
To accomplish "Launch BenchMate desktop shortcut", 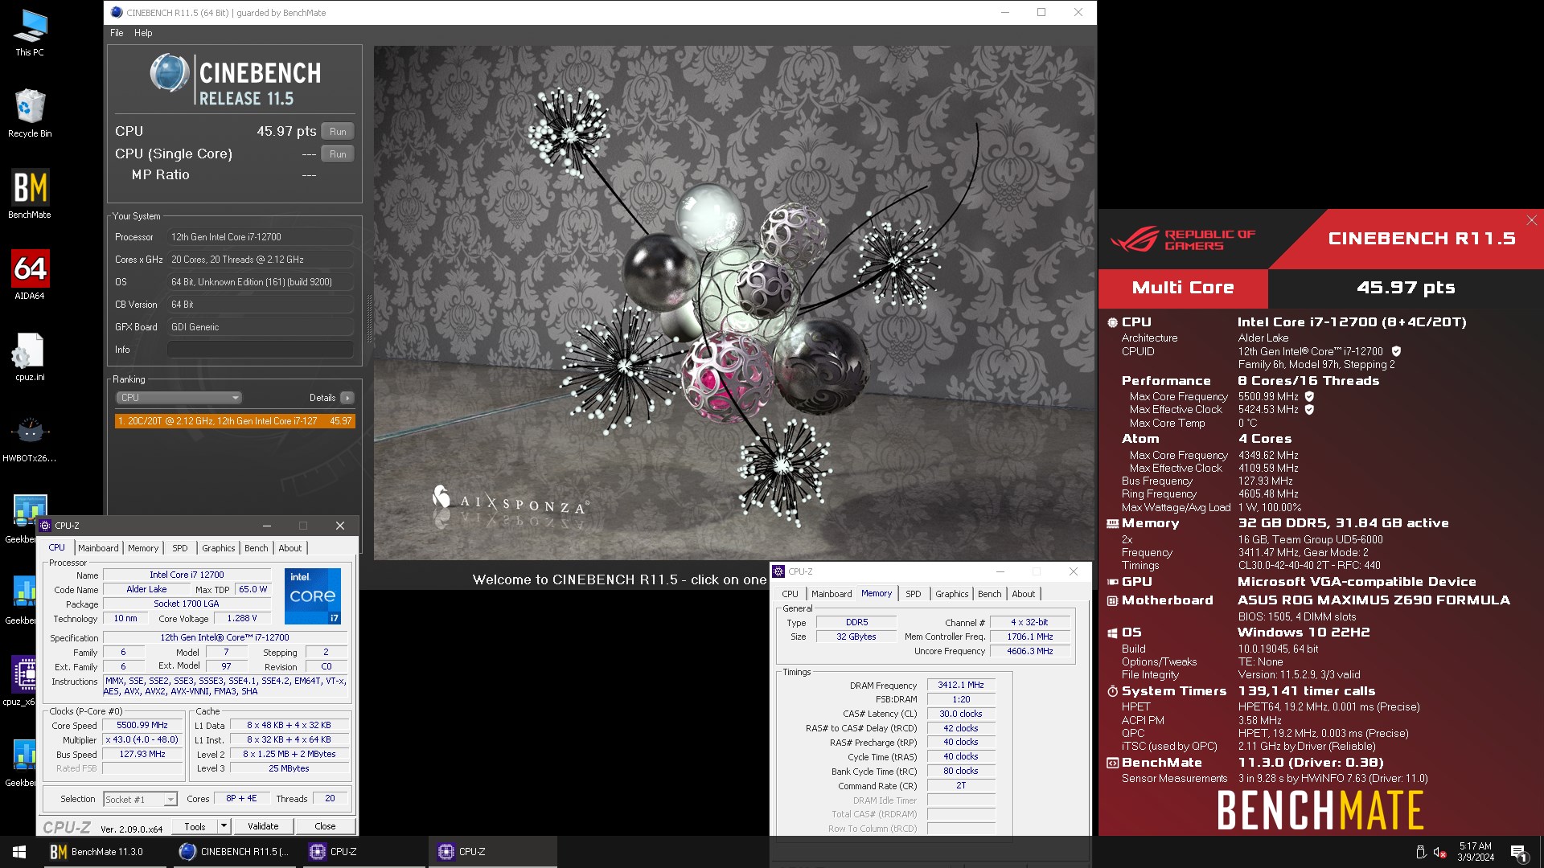I will coord(30,194).
